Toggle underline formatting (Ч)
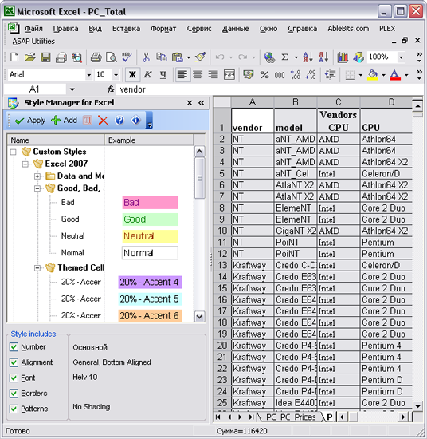427x439 pixels. point(163,75)
